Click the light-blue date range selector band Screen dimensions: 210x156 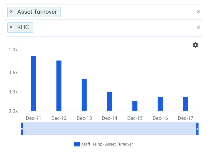coord(109,129)
